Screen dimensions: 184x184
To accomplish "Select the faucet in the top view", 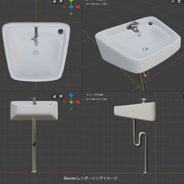I will point(36,36).
